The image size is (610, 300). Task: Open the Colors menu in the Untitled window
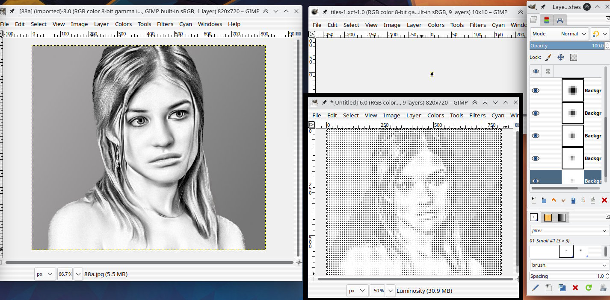point(435,115)
